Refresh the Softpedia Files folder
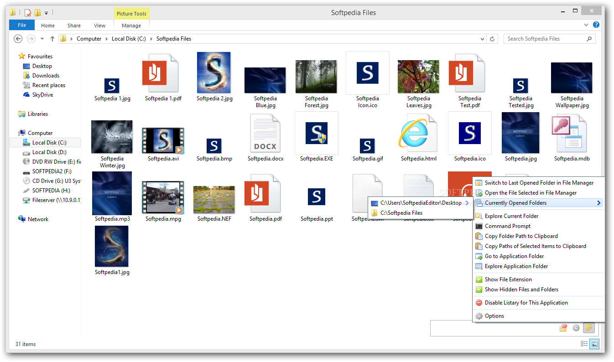 pyautogui.click(x=492, y=39)
